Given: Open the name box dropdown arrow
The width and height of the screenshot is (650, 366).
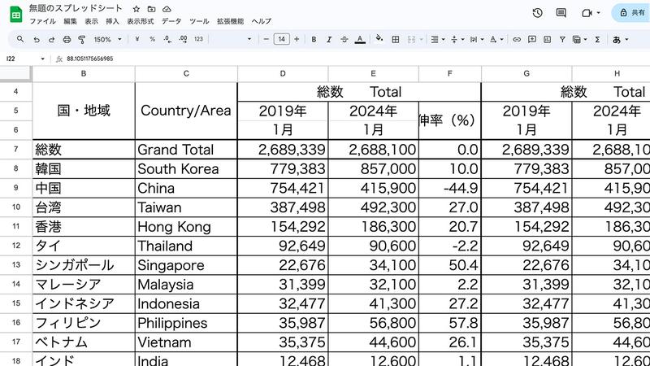Looking at the screenshot, I should pos(43,59).
